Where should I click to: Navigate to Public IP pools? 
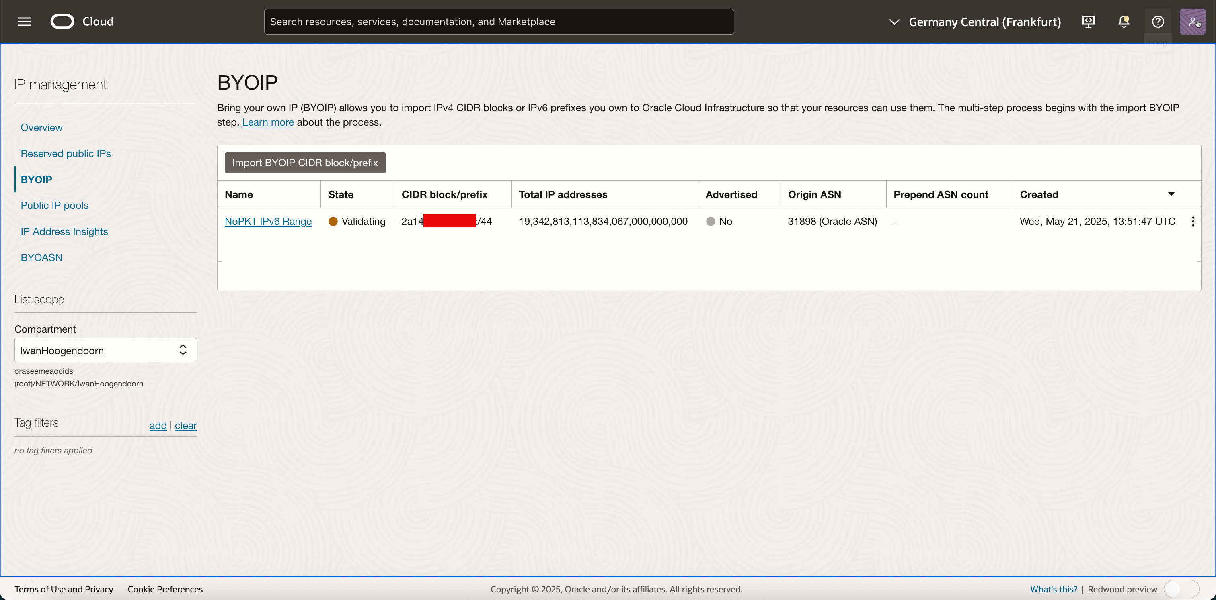(x=54, y=206)
